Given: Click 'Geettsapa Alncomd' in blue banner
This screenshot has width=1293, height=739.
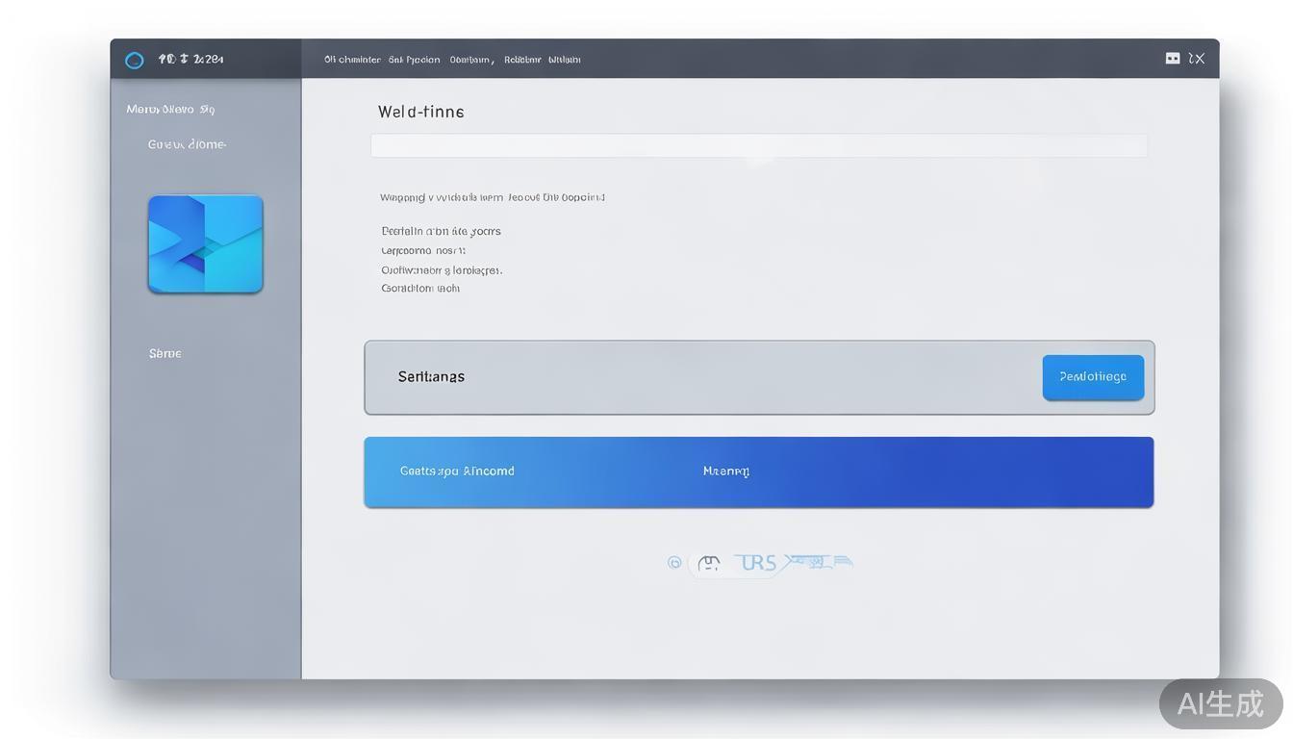Looking at the screenshot, I should pyautogui.click(x=457, y=471).
